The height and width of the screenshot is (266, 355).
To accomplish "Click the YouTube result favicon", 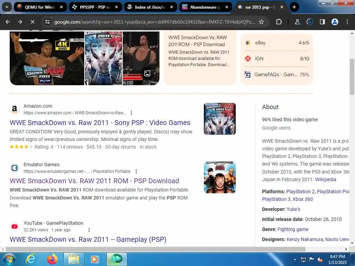I will coord(15,227).
